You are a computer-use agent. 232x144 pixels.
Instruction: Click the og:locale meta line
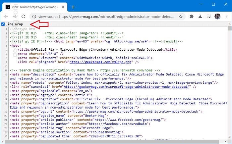coord(51,91)
